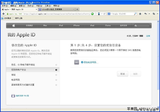Click the Apple logo in navigation bar
This screenshot has height=112, width=160.
pyautogui.click(x=14, y=26)
